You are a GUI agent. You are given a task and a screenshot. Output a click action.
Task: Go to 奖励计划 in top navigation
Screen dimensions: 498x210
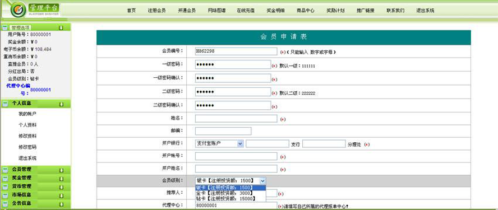tap(335, 11)
